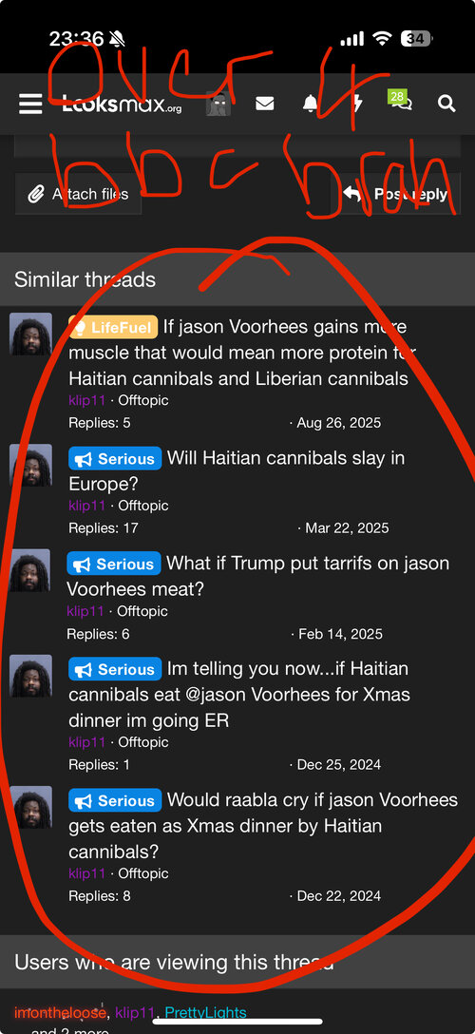
Task: Select Serious tag on Xmas dinner ER thread
Action: (x=115, y=669)
